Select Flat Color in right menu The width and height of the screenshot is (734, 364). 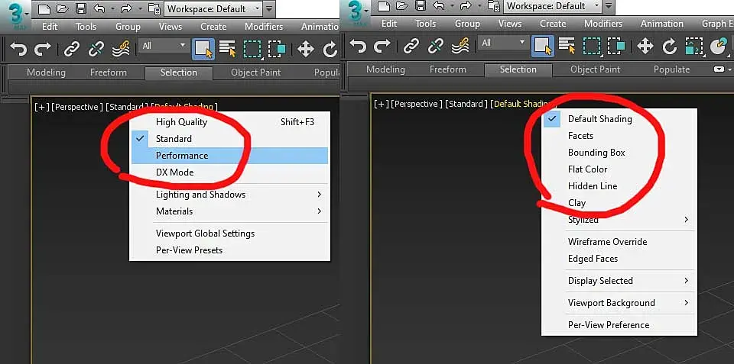coord(619,169)
